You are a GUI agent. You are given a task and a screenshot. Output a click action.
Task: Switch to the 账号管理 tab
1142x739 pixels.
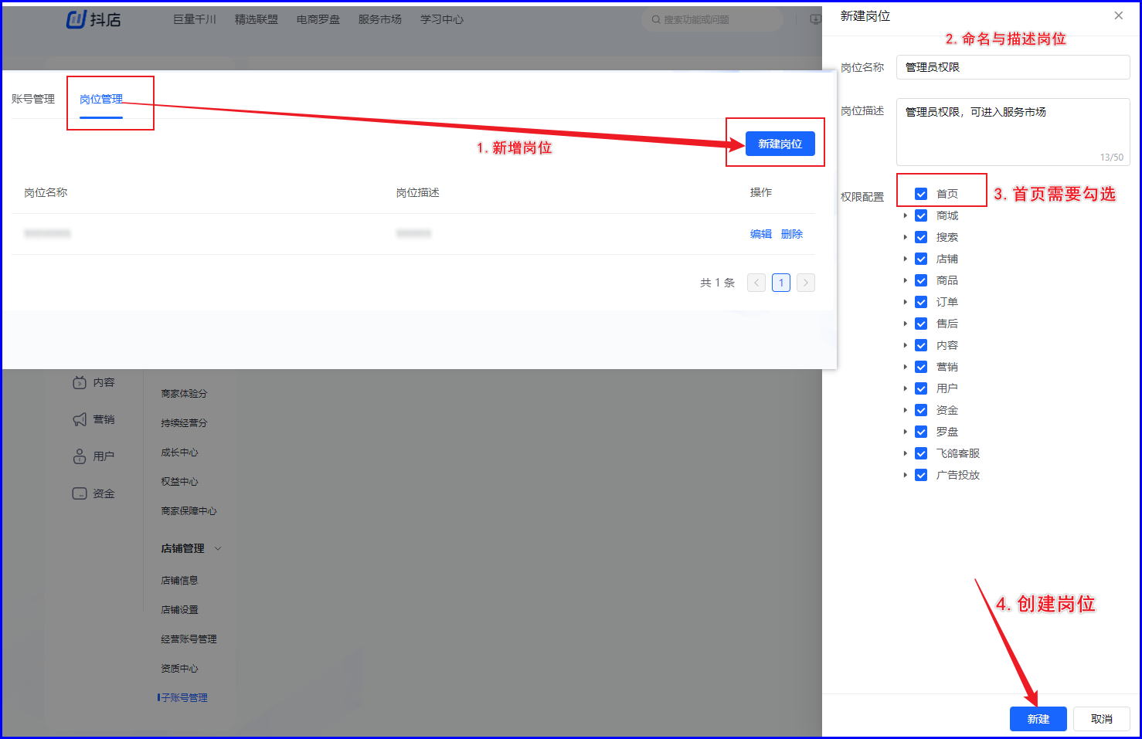pos(33,99)
